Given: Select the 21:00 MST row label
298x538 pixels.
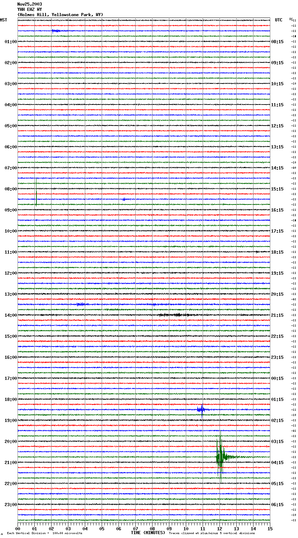Looking at the screenshot, I should click(x=11, y=463).
